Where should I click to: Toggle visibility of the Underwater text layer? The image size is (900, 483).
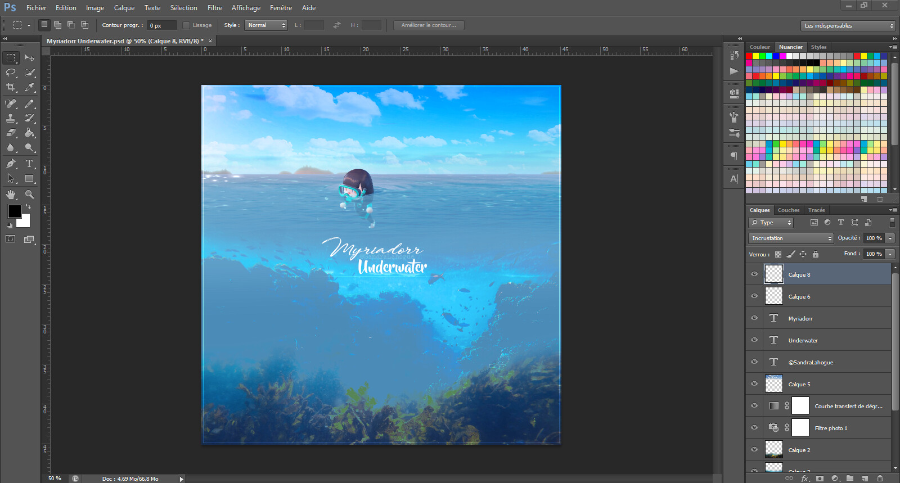click(x=754, y=340)
